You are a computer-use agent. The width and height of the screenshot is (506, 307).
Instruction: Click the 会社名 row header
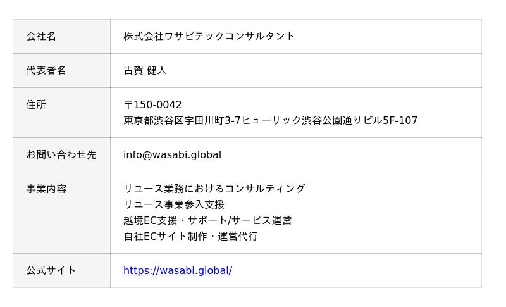click(41, 36)
